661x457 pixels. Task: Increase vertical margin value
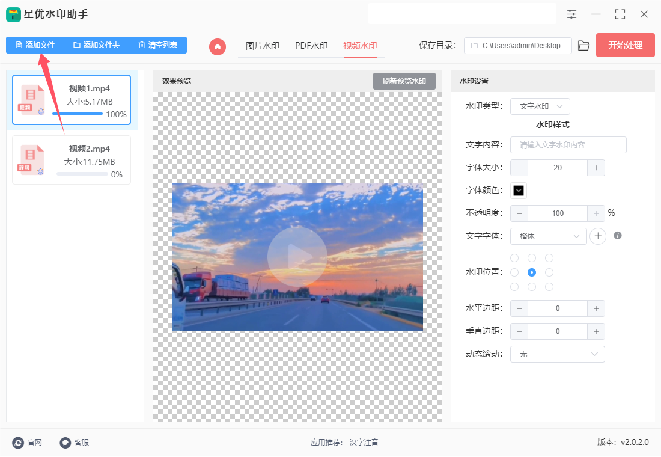coord(596,331)
